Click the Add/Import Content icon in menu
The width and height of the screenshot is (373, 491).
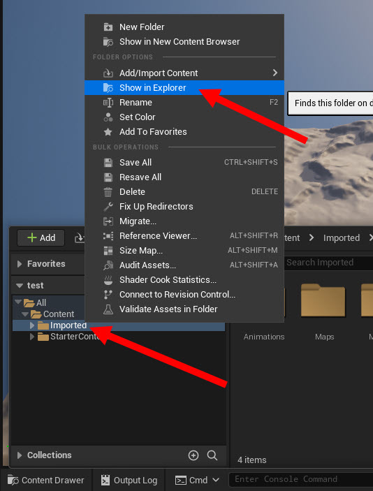click(108, 73)
